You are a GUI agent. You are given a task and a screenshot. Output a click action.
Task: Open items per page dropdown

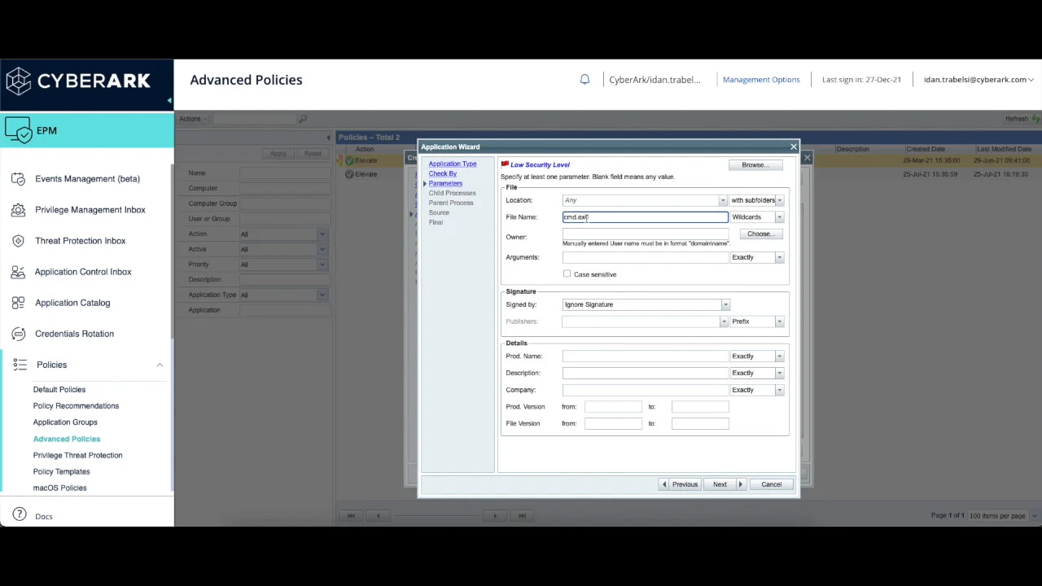[1034, 516]
